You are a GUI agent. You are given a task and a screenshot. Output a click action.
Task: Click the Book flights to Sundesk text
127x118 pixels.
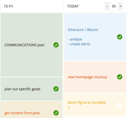point(87,105)
